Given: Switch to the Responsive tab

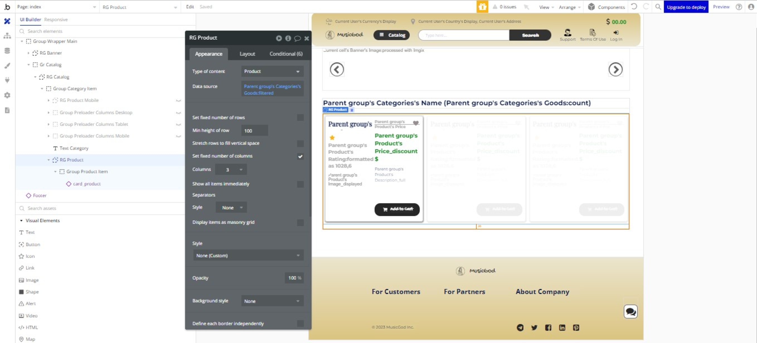Looking at the screenshot, I should (x=56, y=19).
